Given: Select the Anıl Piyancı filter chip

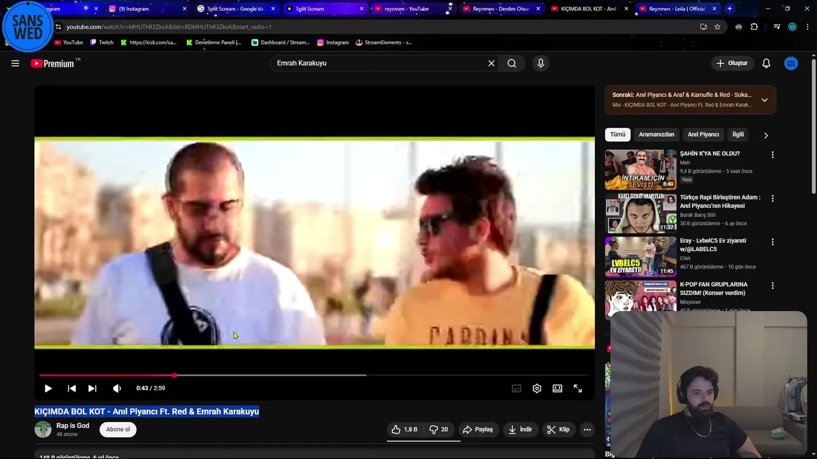Looking at the screenshot, I should [x=703, y=135].
